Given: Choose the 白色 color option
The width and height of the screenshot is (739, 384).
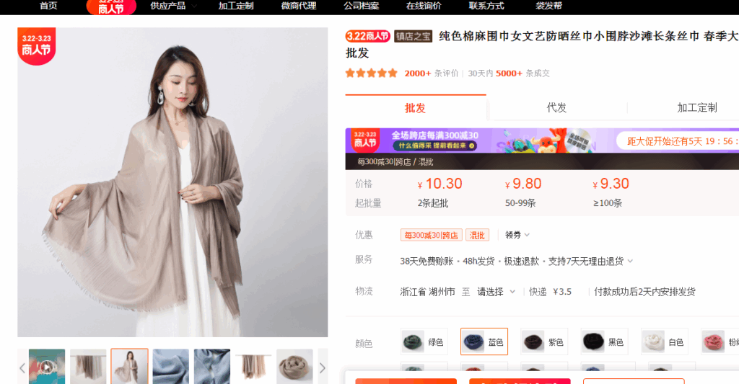Looking at the screenshot, I should click(665, 341).
